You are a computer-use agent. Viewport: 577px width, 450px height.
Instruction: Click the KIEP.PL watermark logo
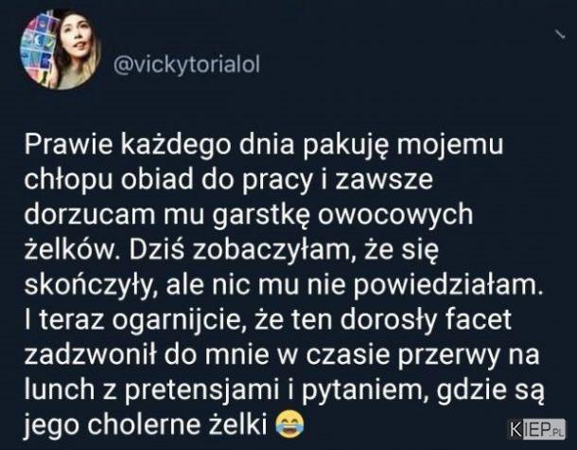(537, 429)
